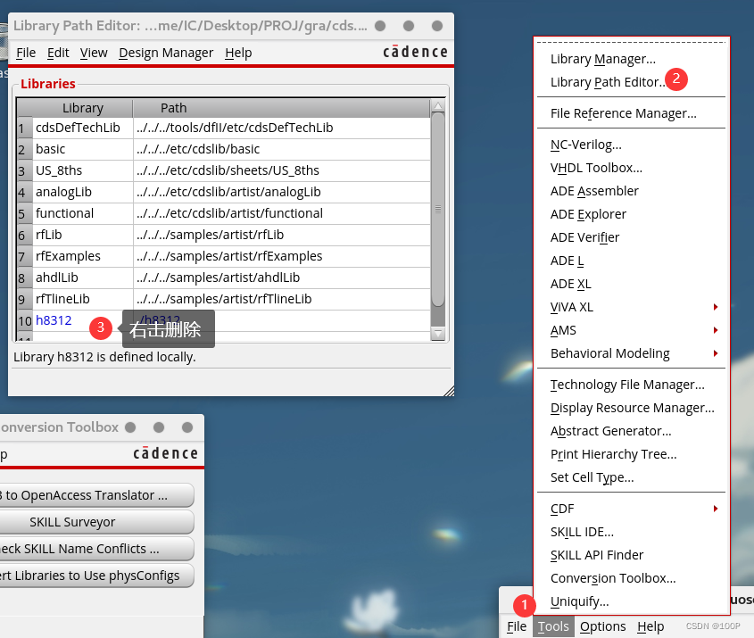754x638 pixels.
Task: Click the dashed tear-off line of Tools menu
Action: (x=631, y=42)
